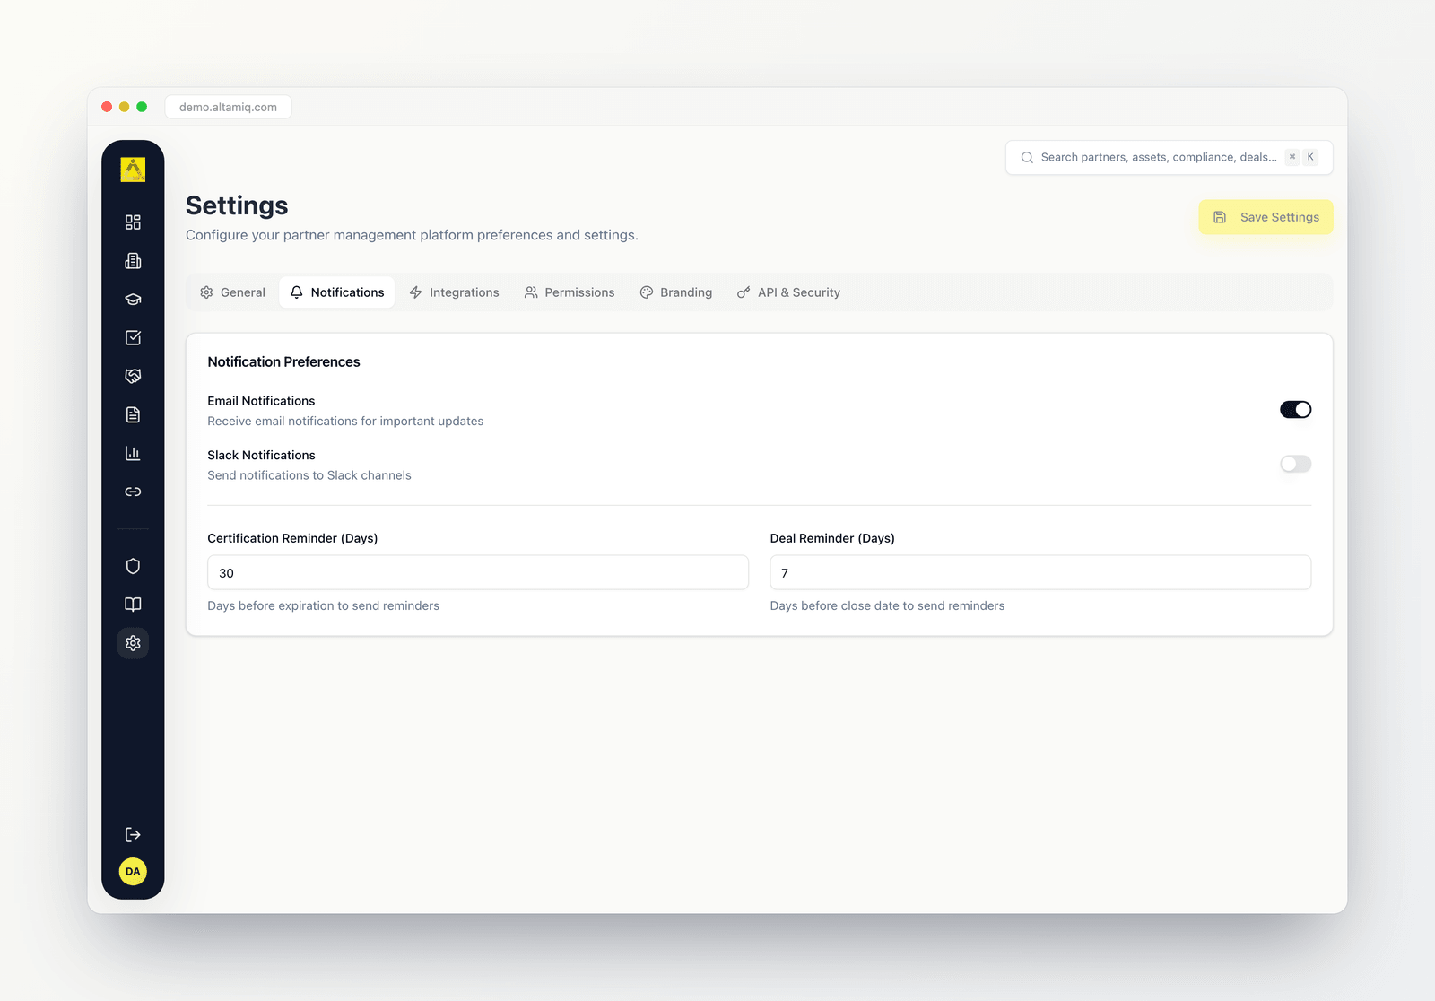This screenshot has height=1001, width=1435.
Task: Open the document file icon in sidebar
Action: tap(133, 414)
